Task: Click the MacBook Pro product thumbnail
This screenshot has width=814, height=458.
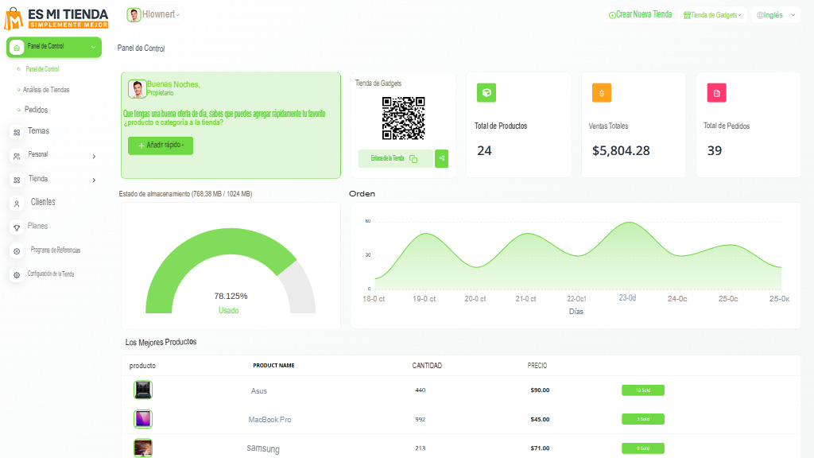Action: [x=143, y=419]
